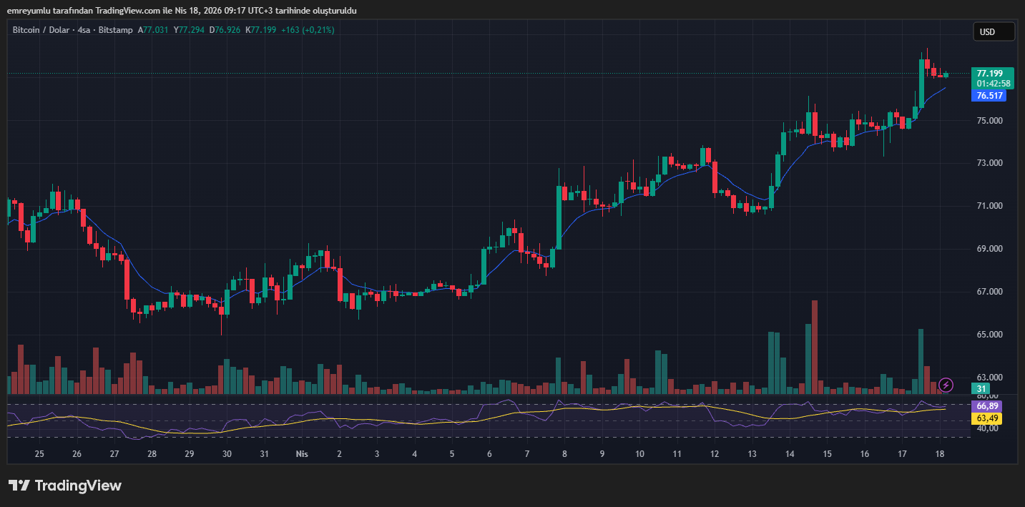
Task: Click the K77.199 close value in legend
Action: click(x=261, y=30)
